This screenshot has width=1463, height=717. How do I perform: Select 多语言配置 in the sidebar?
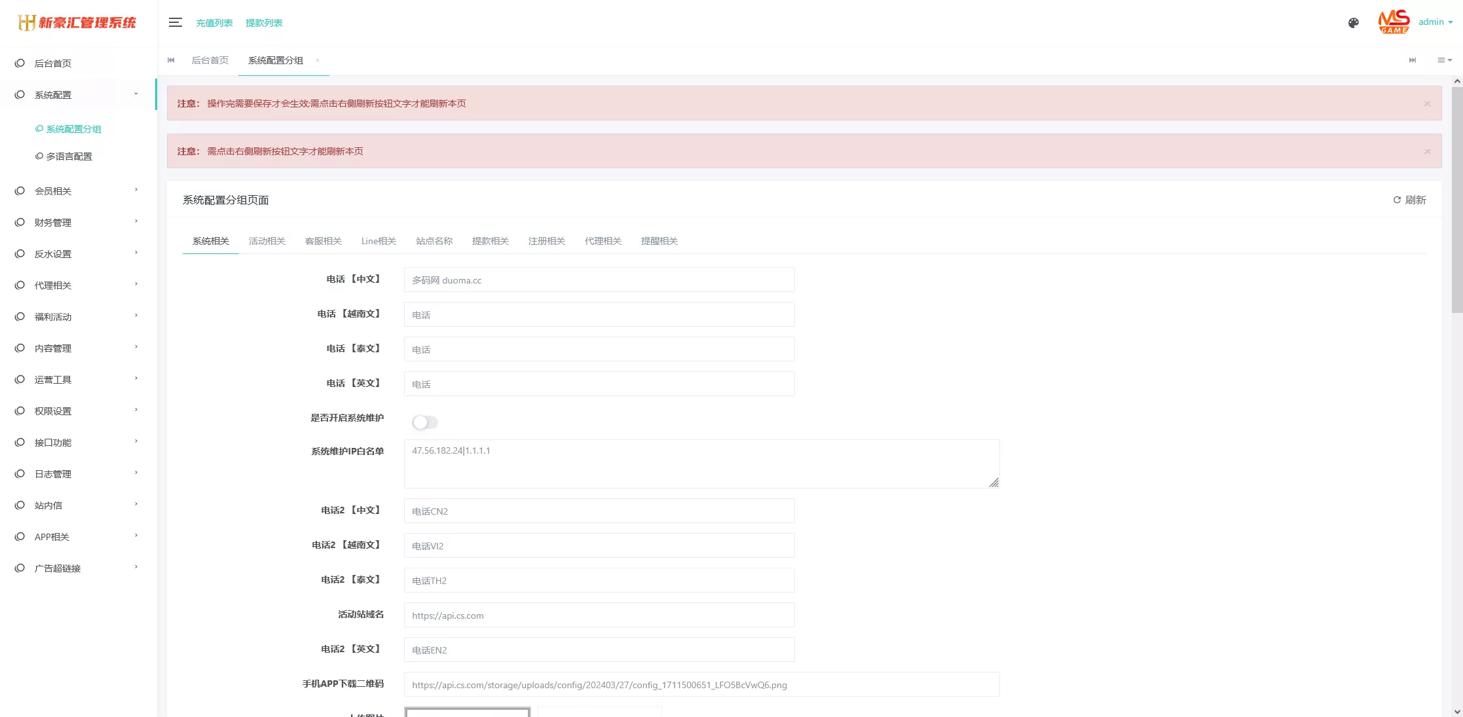[69, 156]
